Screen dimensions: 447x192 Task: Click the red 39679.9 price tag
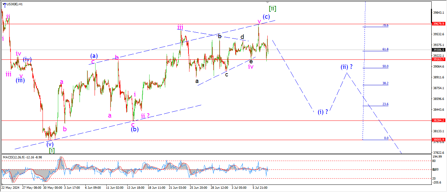point(438,24)
